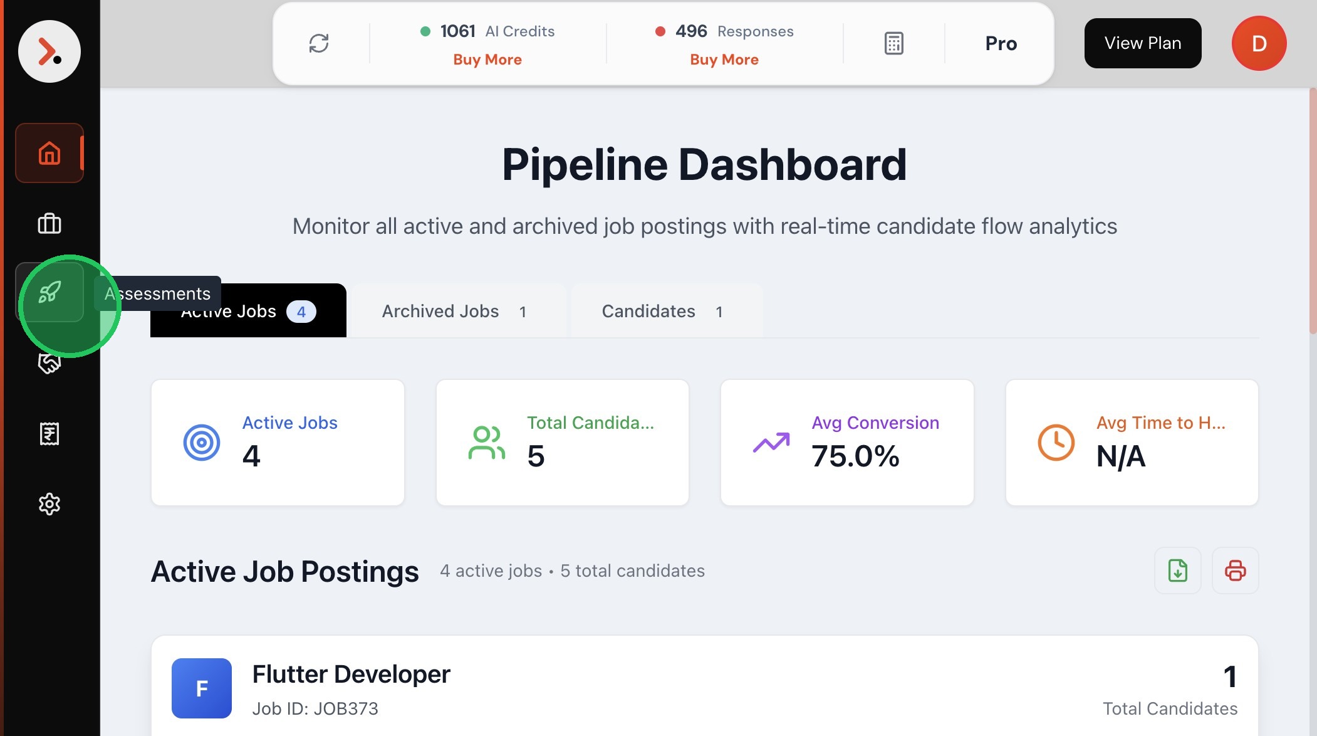1317x736 pixels.
Task: Open the Home dashboard sidebar icon
Action: pos(49,153)
